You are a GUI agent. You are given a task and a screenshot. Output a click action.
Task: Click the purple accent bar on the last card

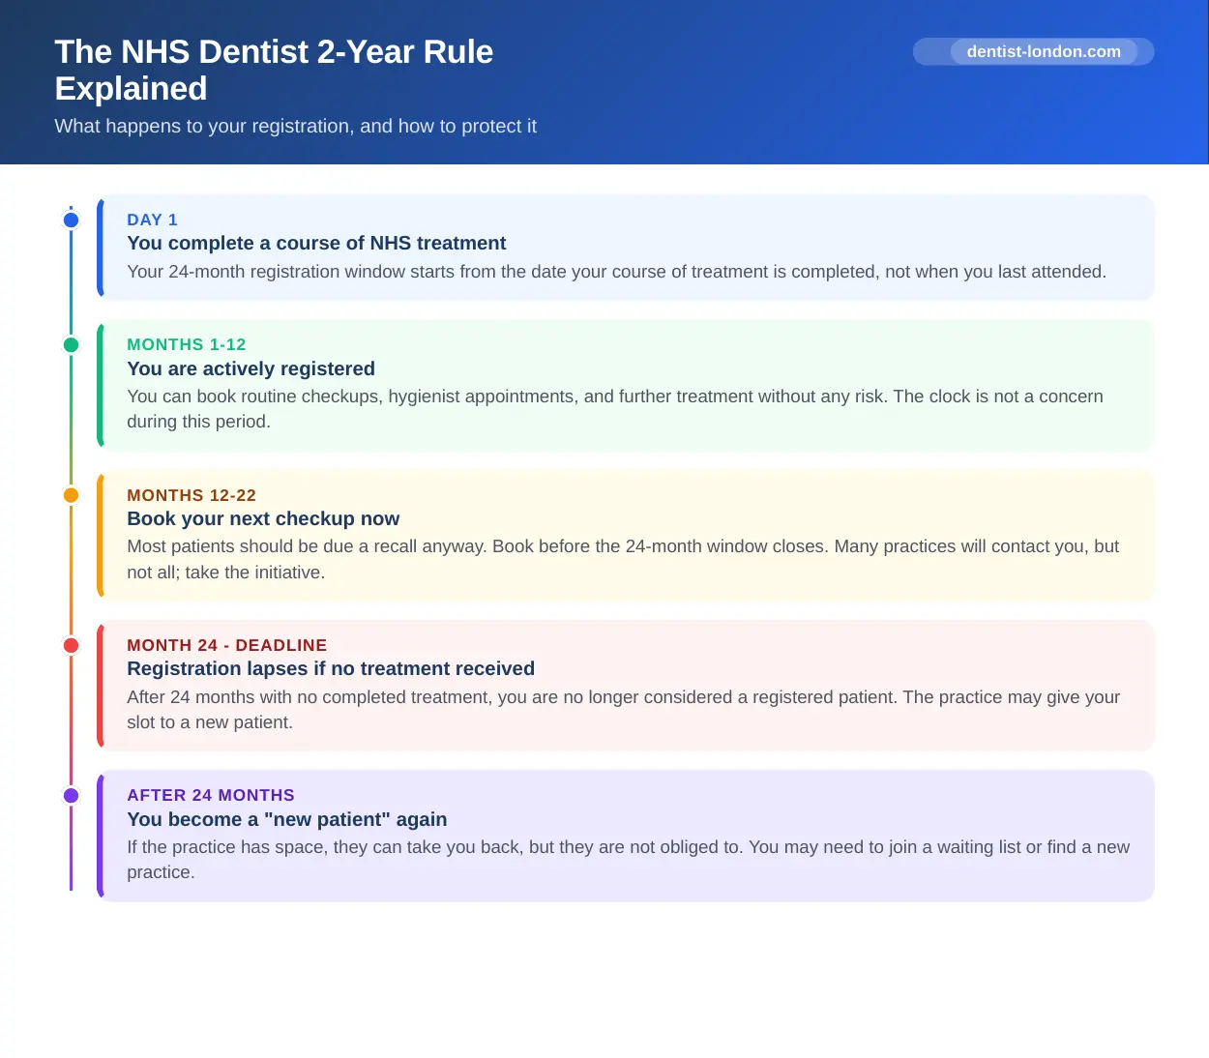100,836
